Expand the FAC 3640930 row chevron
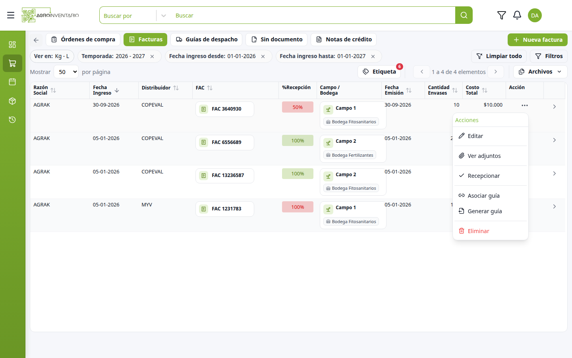This screenshot has height=358, width=572. point(555,107)
